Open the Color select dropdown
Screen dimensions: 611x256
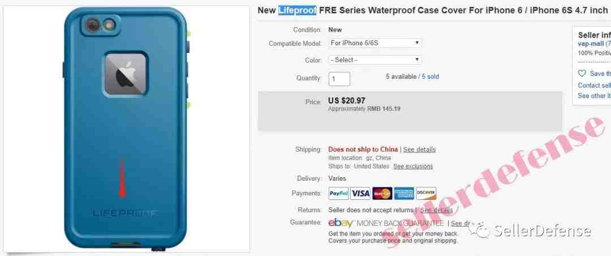(375, 59)
